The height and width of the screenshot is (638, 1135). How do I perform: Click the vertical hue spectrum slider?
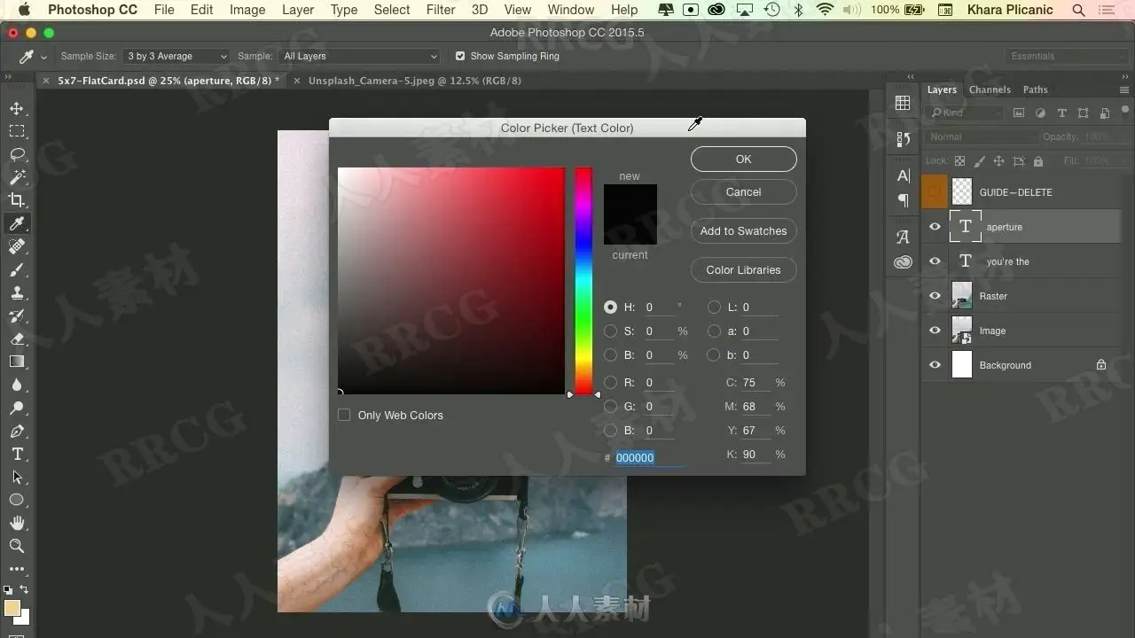(583, 280)
